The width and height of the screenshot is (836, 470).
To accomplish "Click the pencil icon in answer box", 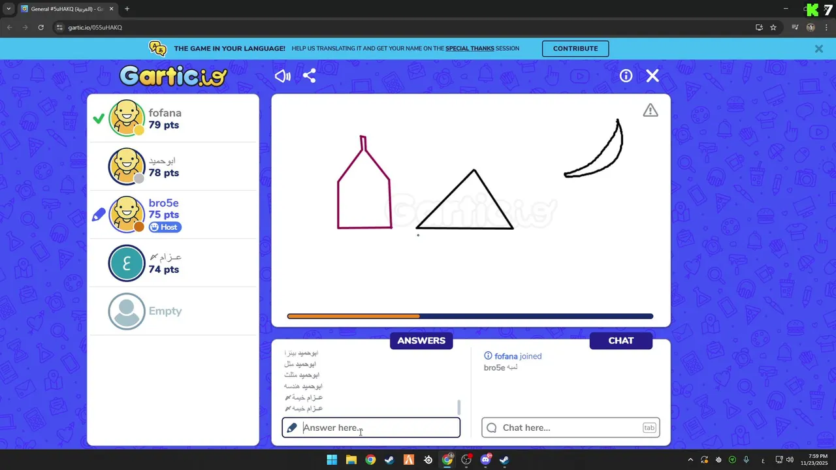I will tap(292, 428).
